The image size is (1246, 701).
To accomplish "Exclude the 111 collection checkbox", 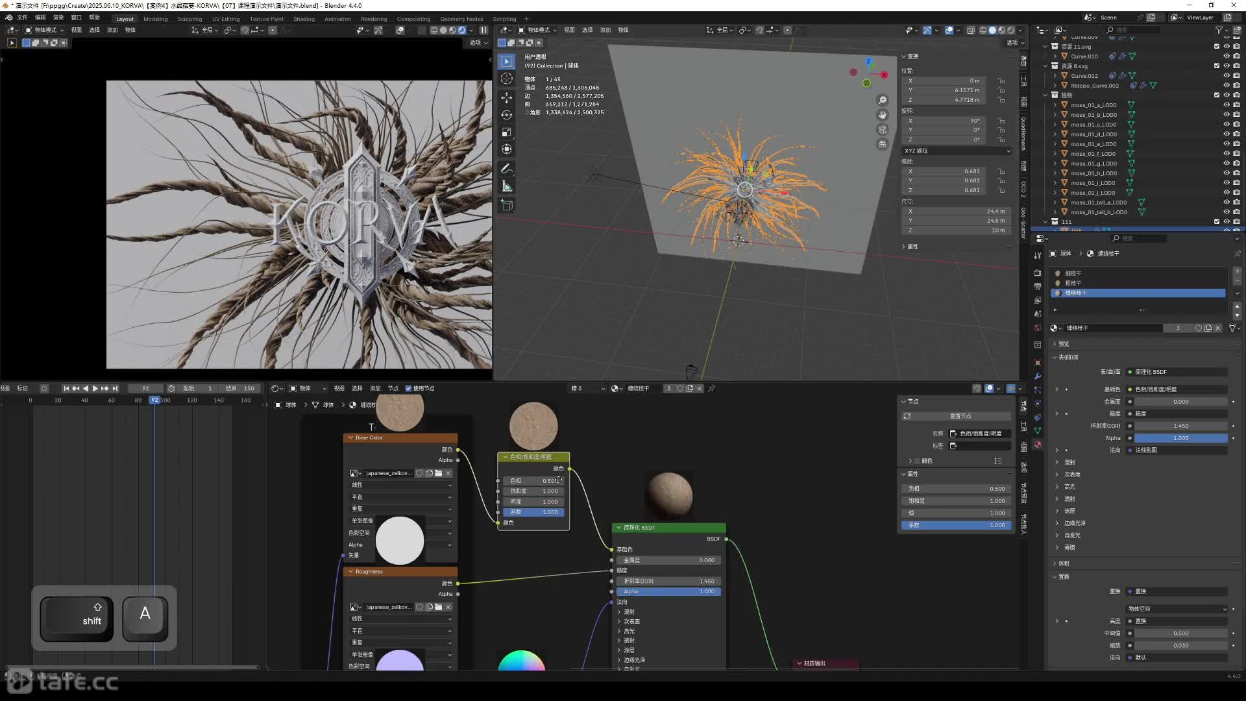I will point(1217,222).
